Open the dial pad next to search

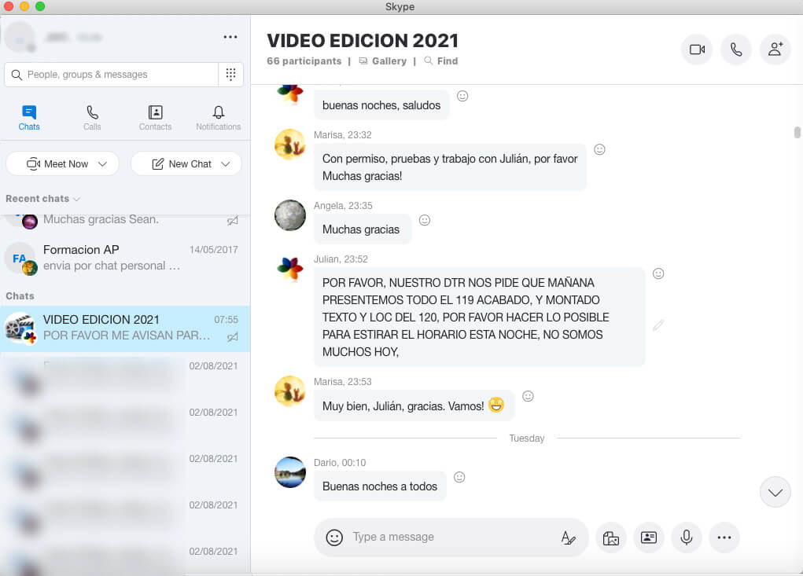[230, 74]
